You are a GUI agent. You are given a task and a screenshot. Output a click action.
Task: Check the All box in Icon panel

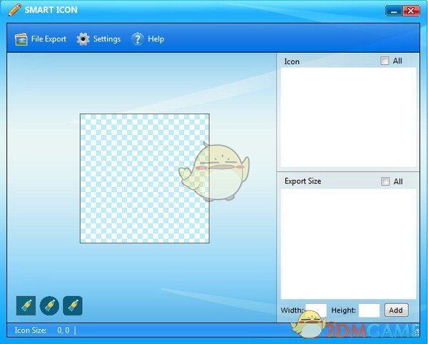click(384, 61)
